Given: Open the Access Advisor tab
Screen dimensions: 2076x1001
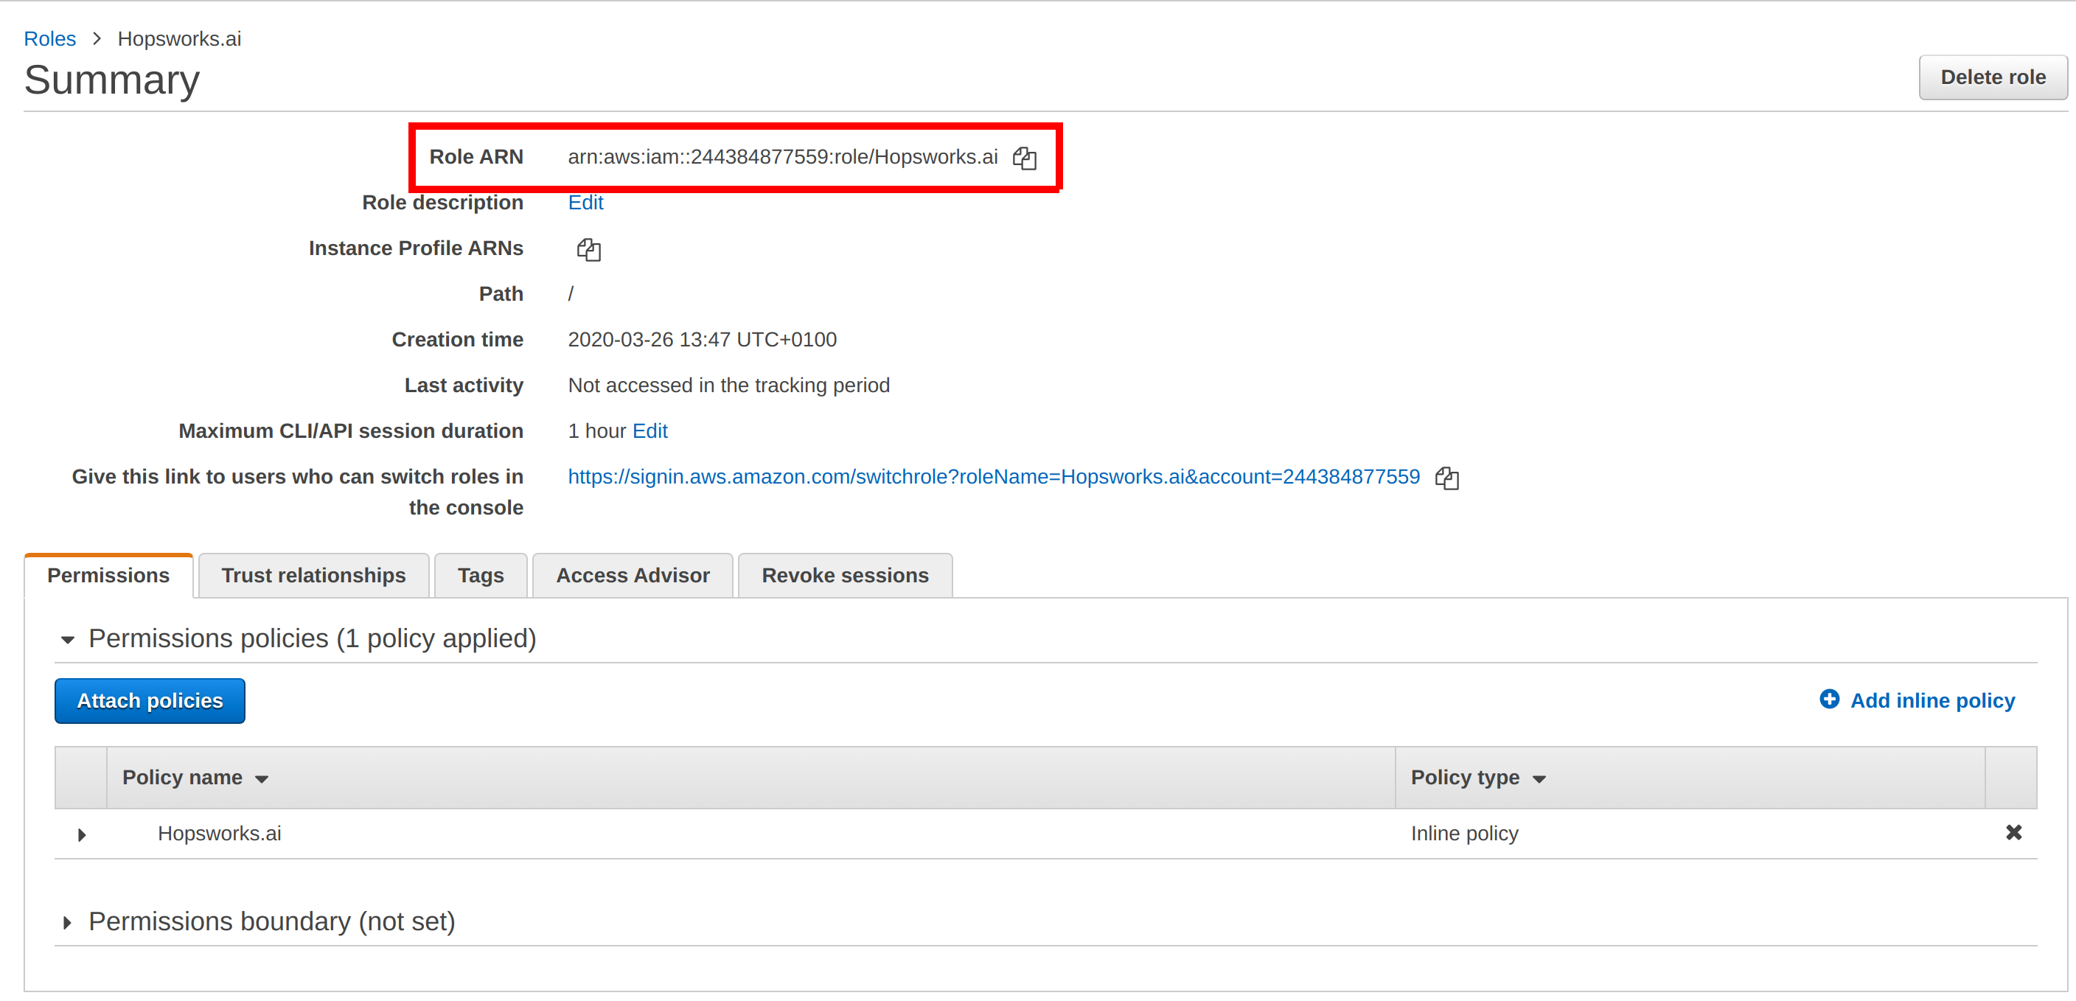Looking at the screenshot, I should point(633,576).
